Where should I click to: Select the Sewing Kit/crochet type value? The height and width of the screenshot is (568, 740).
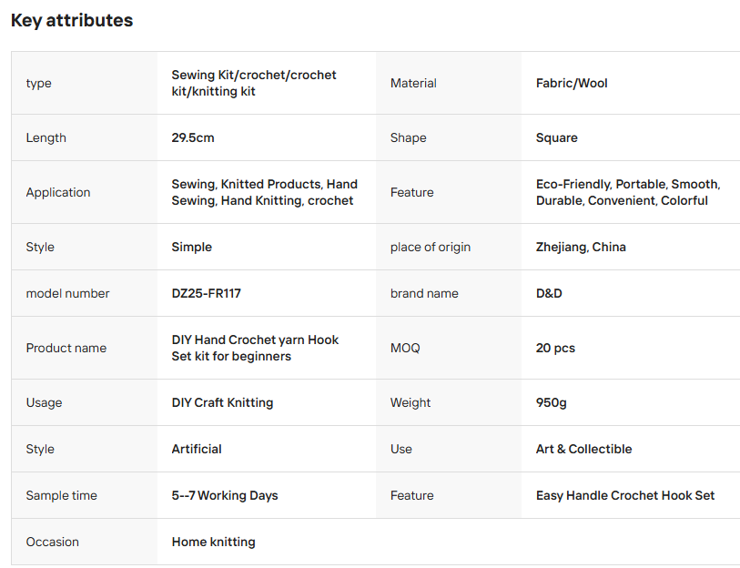coord(253,83)
